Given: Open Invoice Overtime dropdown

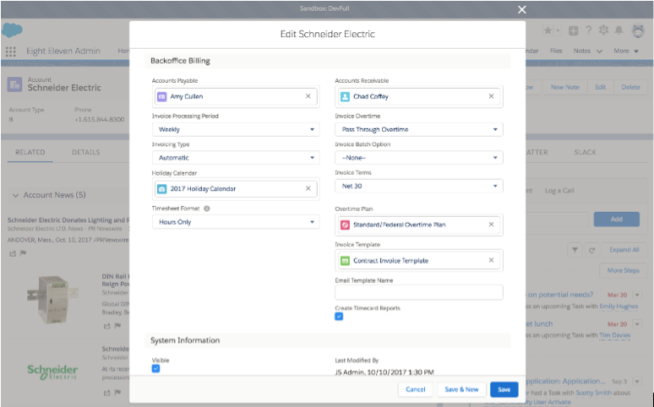Looking at the screenshot, I should tap(419, 129).
